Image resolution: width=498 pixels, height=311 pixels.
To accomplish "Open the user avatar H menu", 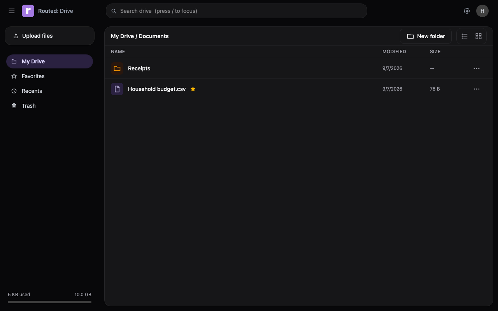I will point(482,11).
